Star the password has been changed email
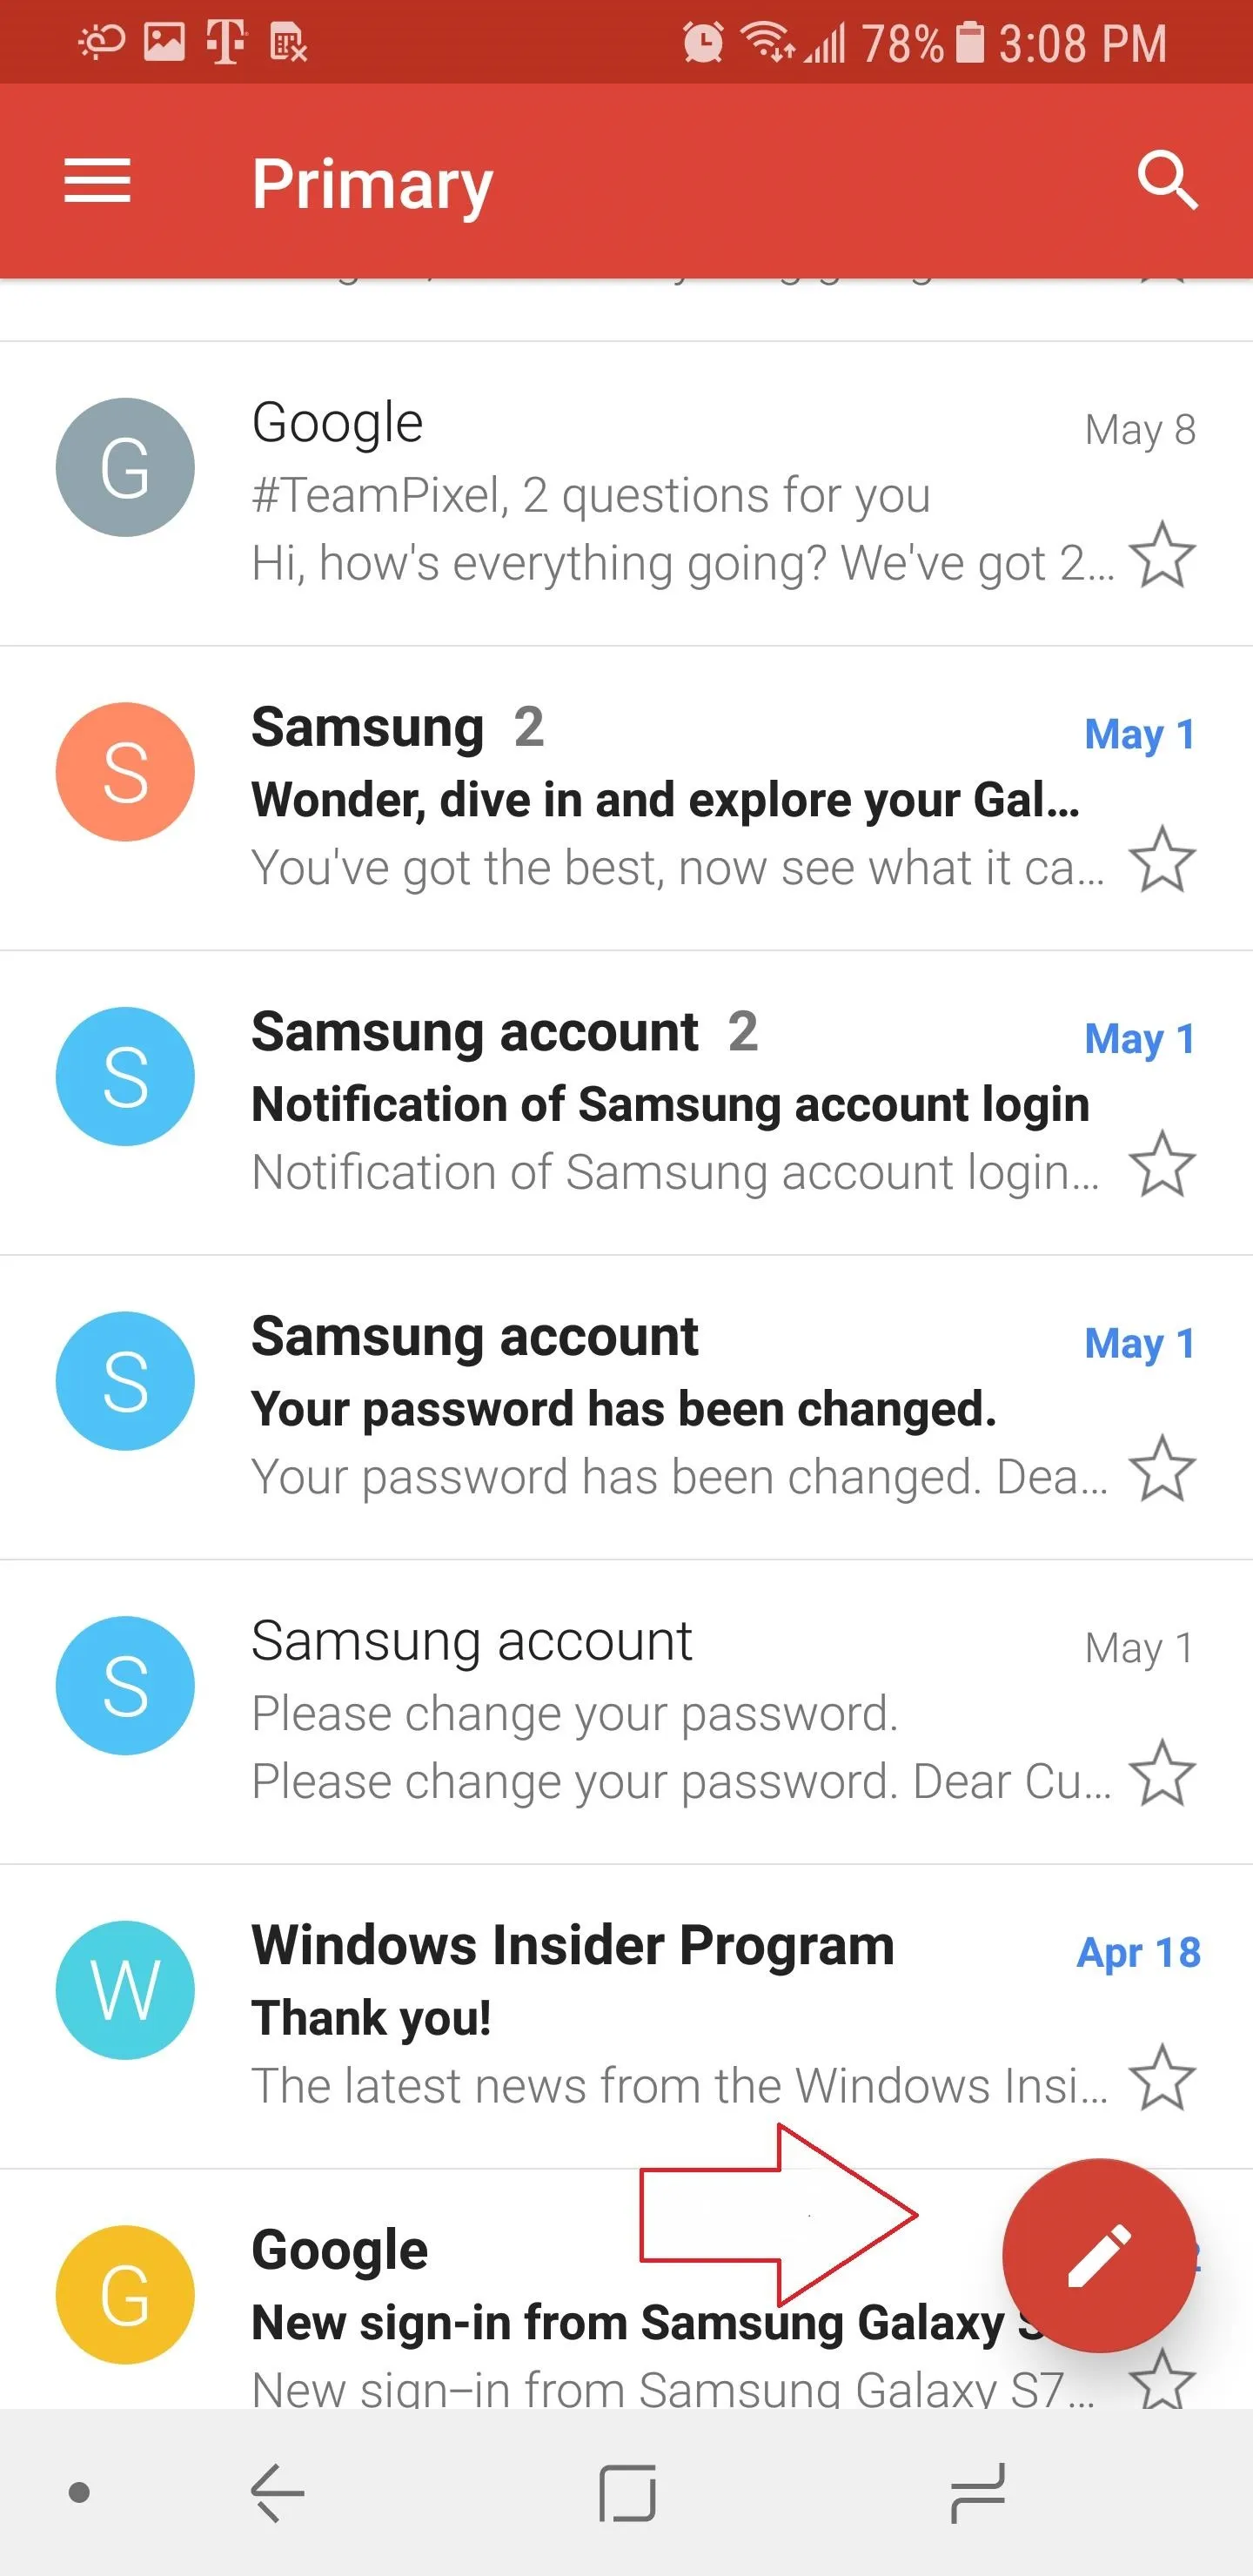Image resolution: width=1253 pixels, height=2576 pixels. (x=1162, y=1468)
